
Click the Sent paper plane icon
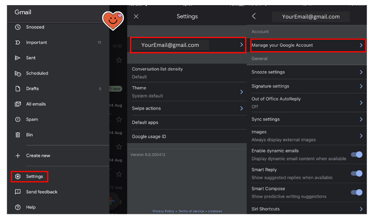click(x=18, y=58)
